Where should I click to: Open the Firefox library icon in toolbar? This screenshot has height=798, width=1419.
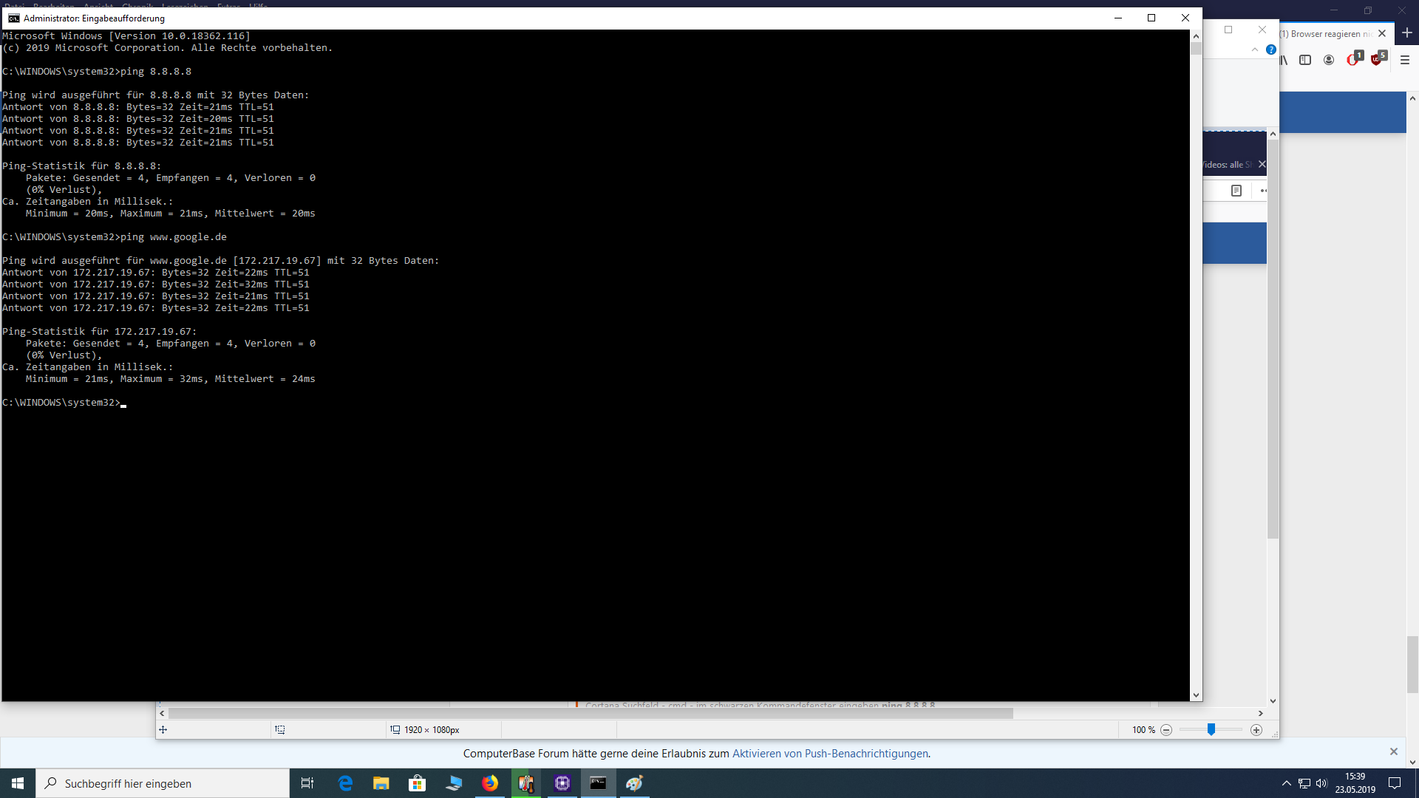[x=1284, y=60]
